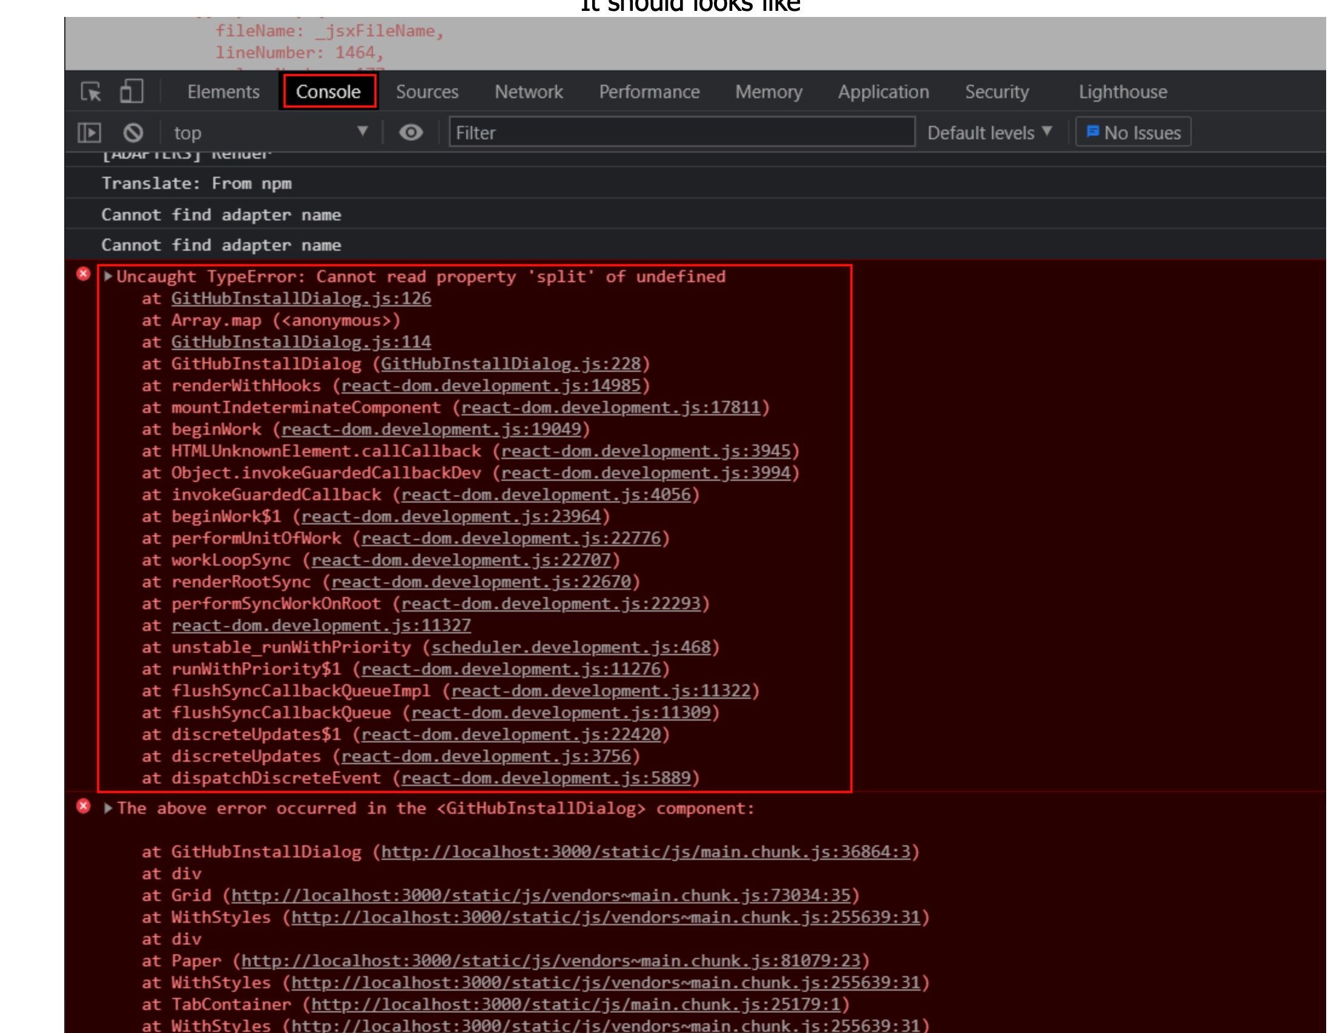
Task: Open the Sources tab
Action: 426,92
